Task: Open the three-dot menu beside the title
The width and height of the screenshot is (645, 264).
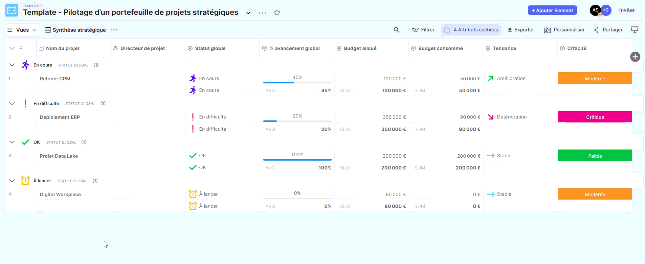Action: coord(262,13)
